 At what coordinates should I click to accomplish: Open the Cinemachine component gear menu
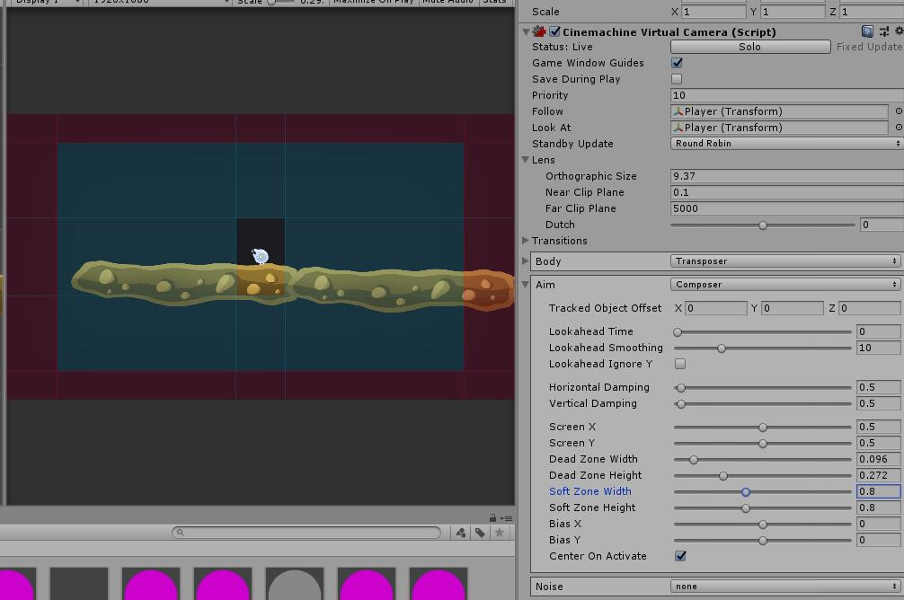899,31
